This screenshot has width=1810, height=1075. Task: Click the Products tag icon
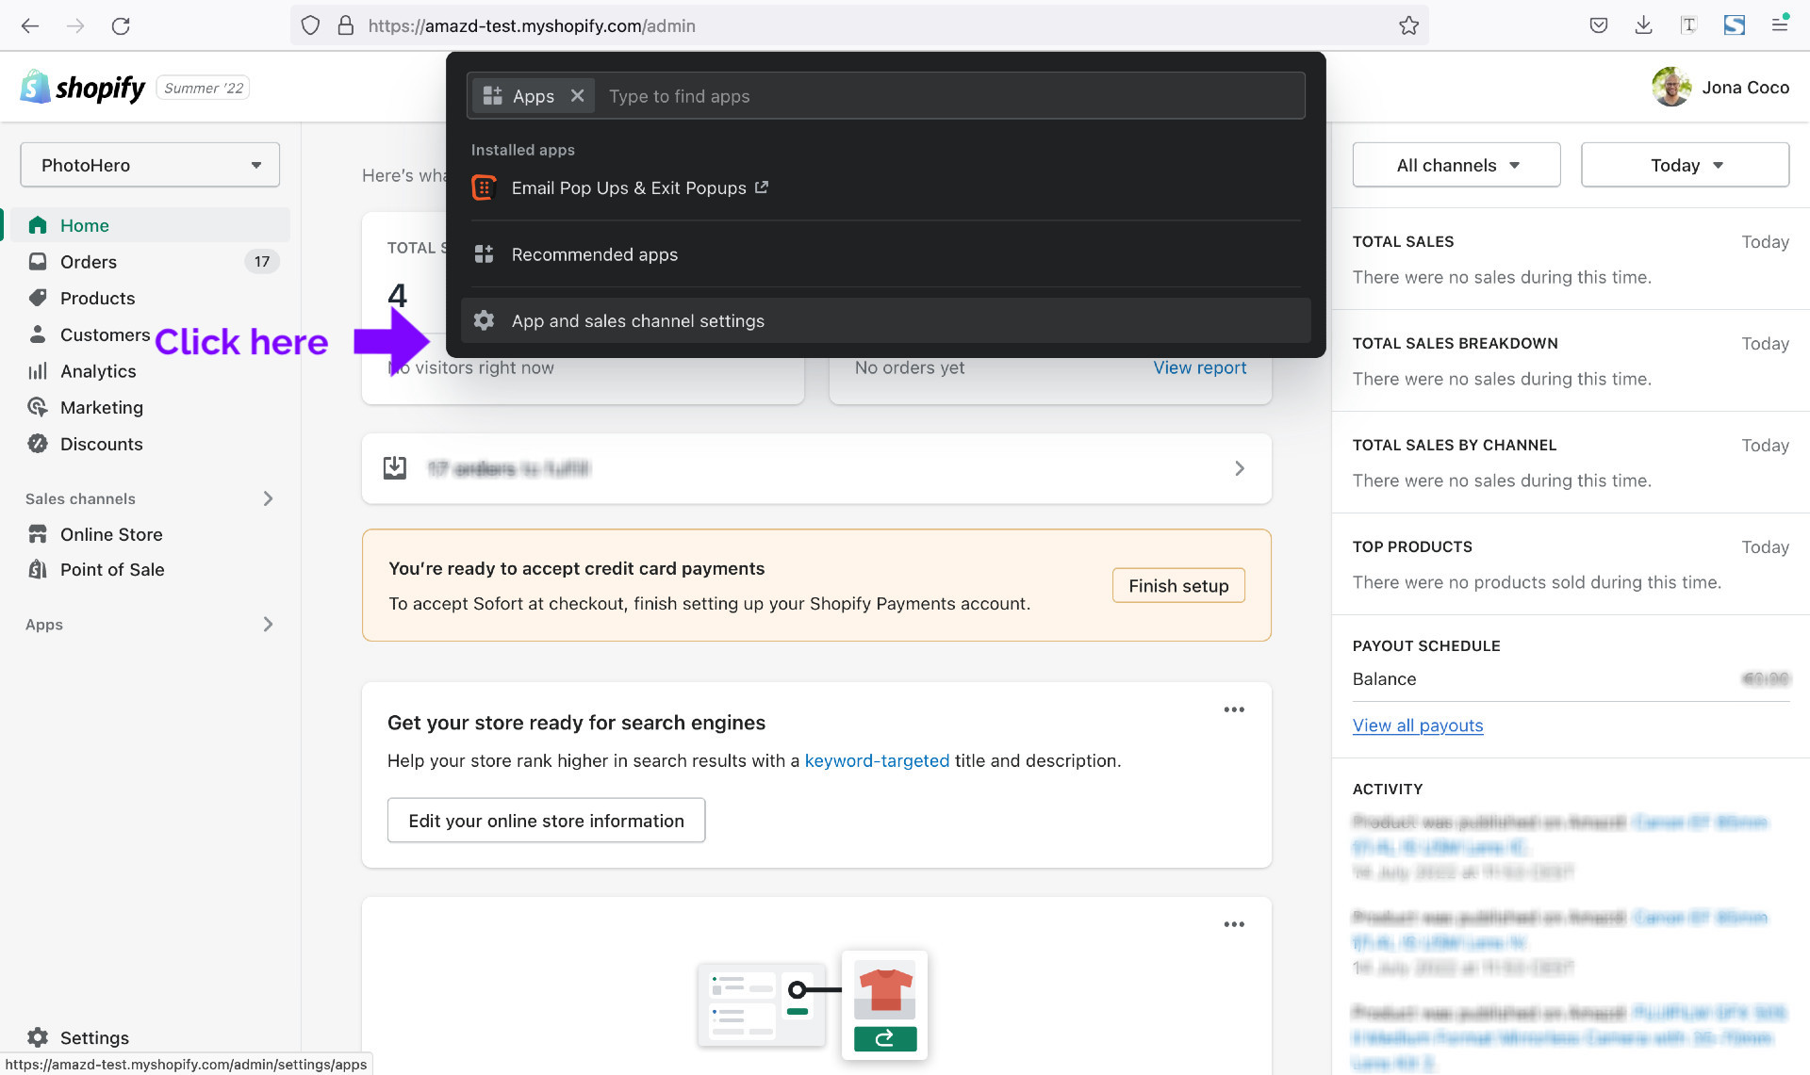coord(38,298)
